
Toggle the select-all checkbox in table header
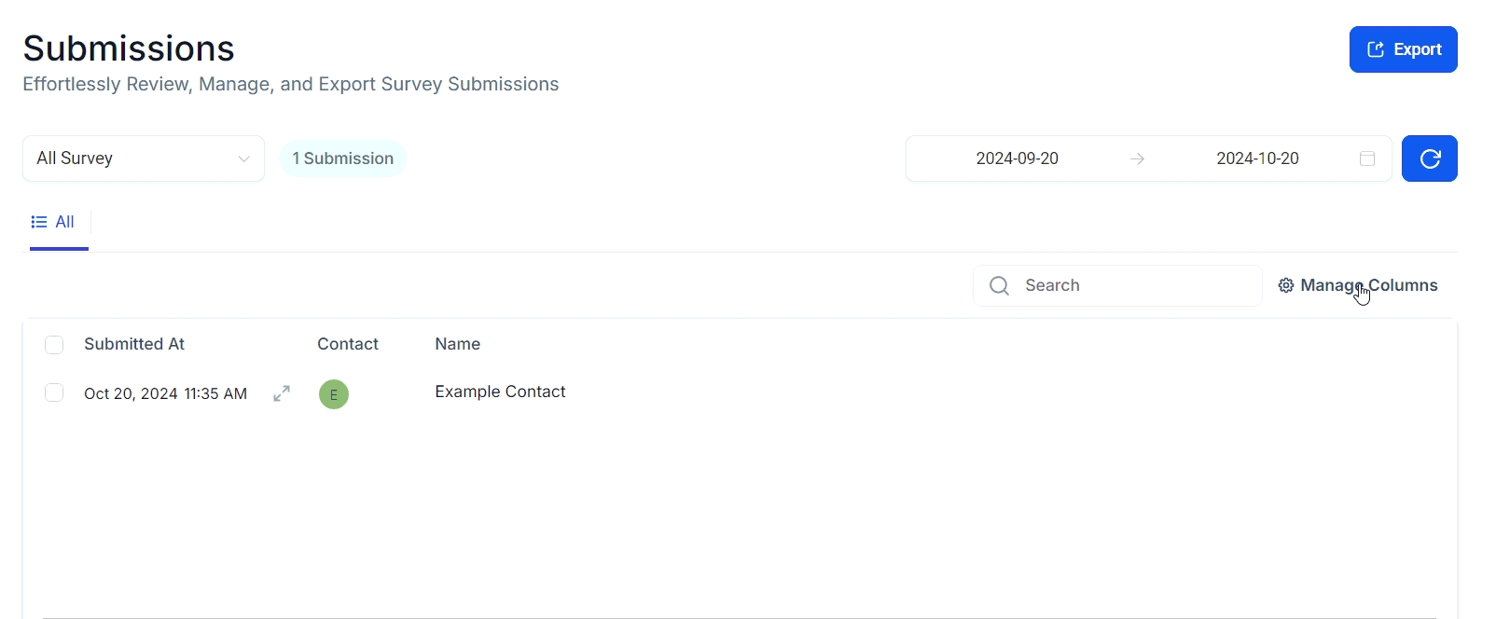pyautogui.click(x=54, y=345)
